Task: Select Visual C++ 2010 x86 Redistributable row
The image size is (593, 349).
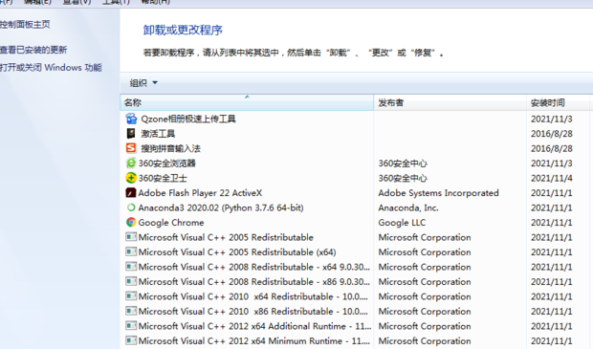Action: point(356,311)
